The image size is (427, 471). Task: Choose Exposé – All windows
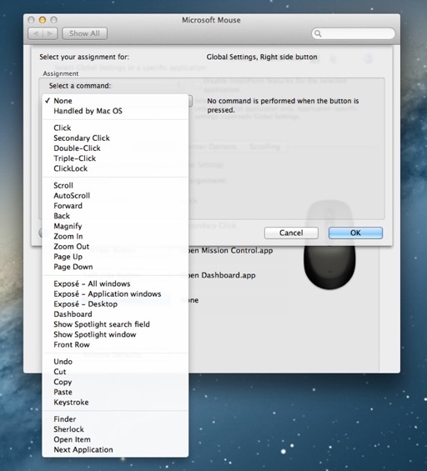pos(115,284)
